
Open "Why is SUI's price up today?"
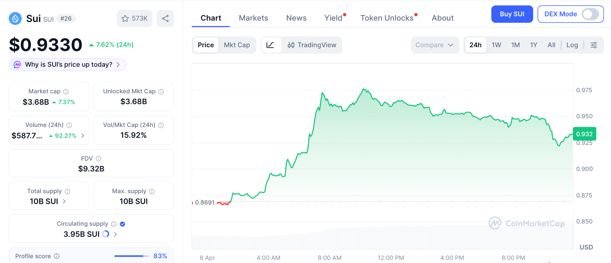click(68, 65)
